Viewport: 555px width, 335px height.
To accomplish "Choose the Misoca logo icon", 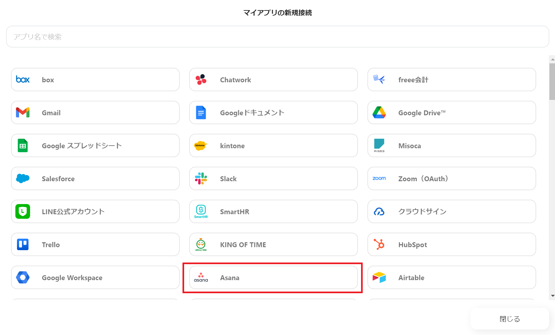I will tap(379, 146).
